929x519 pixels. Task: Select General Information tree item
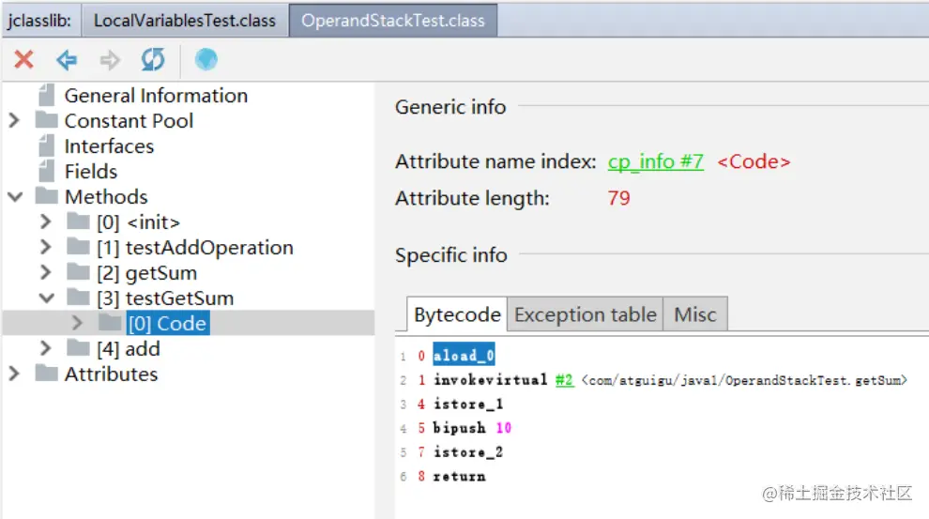pyautogui.click(x=156, y=96)
